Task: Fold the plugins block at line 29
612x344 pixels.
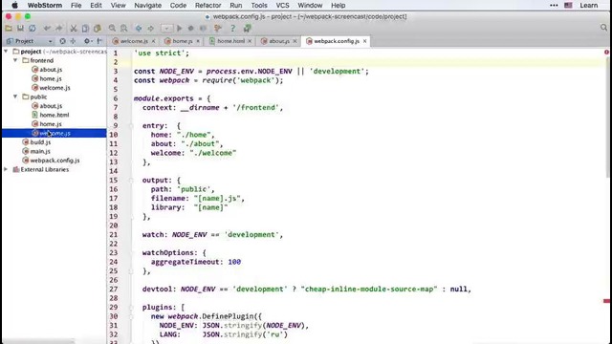Action: [132, 307]
